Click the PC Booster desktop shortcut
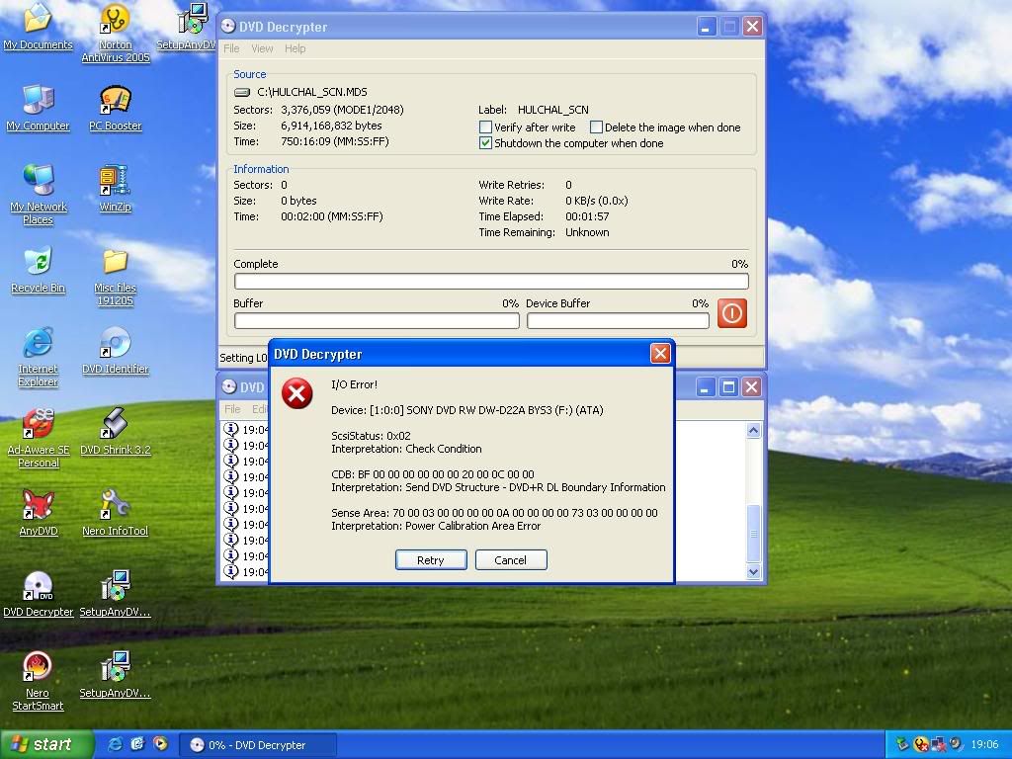 click(x=116, y=108)
